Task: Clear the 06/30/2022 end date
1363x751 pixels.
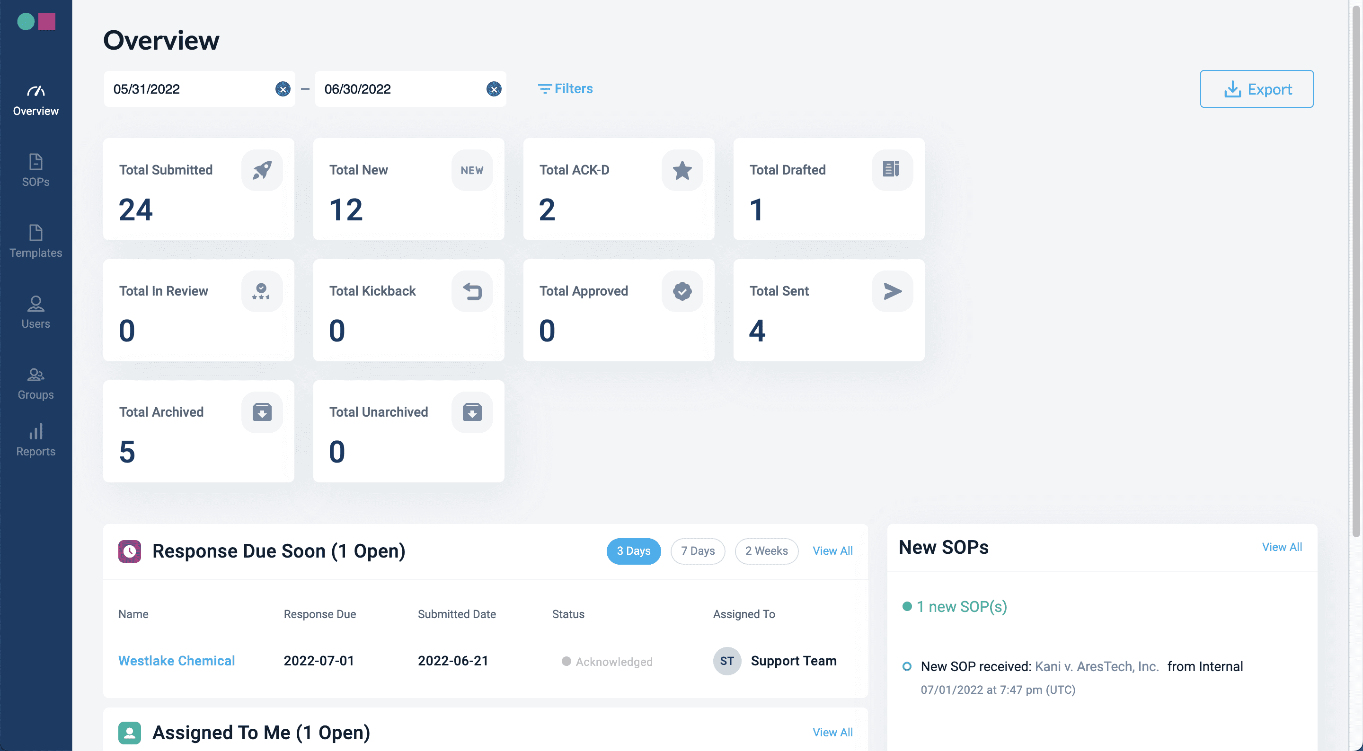Action: click(494, 89)
